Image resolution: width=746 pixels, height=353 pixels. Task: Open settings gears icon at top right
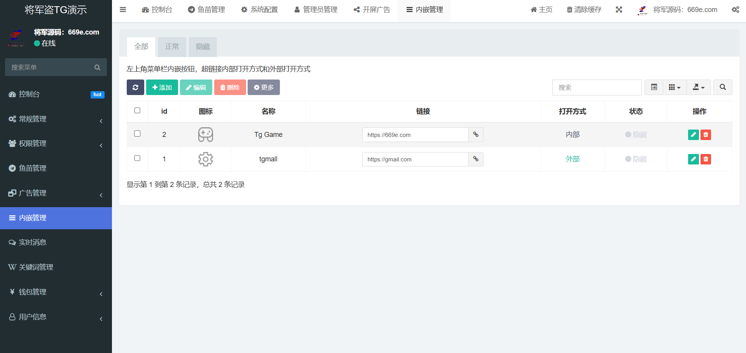click(x=735, y=10)
